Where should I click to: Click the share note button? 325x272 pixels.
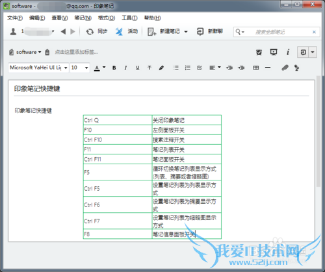[303, 52]
